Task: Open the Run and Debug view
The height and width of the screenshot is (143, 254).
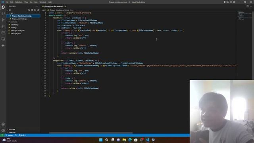Action: click(x=3, y=26)
